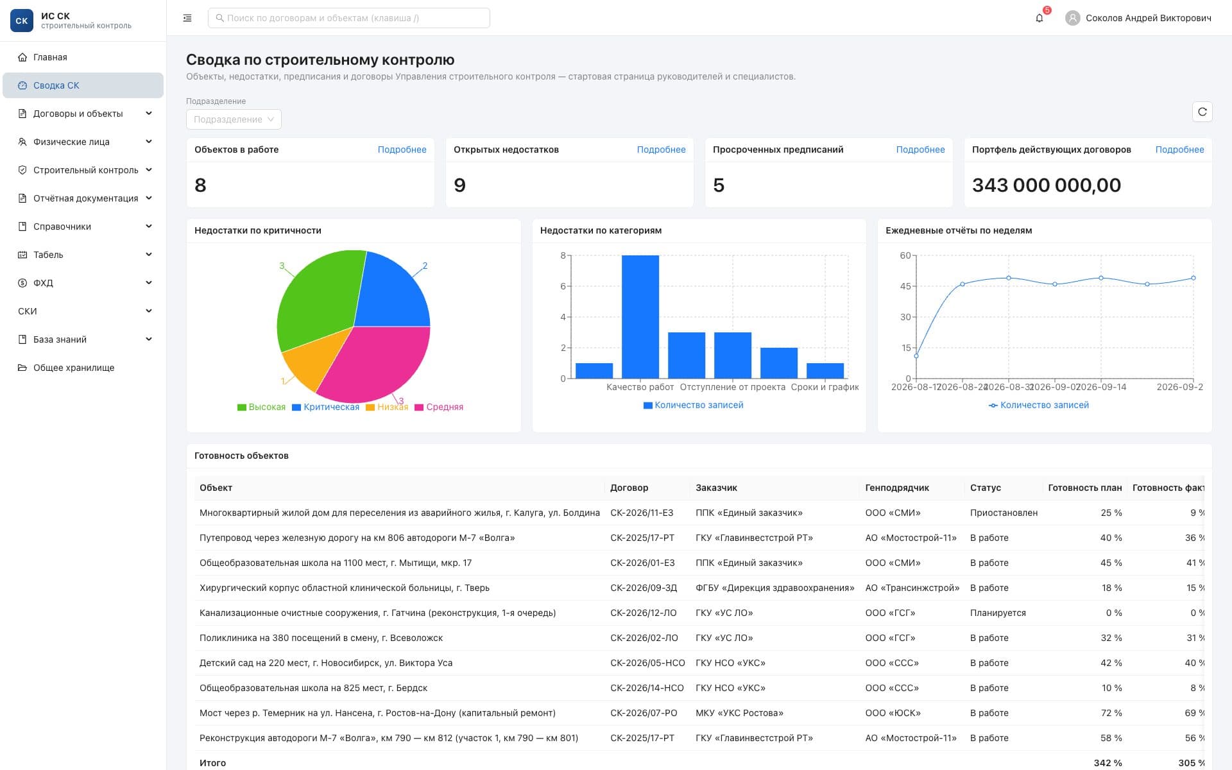Click the document icon beside Договоры и объекты
The image size is (1232, 770).
pos(22,114)
